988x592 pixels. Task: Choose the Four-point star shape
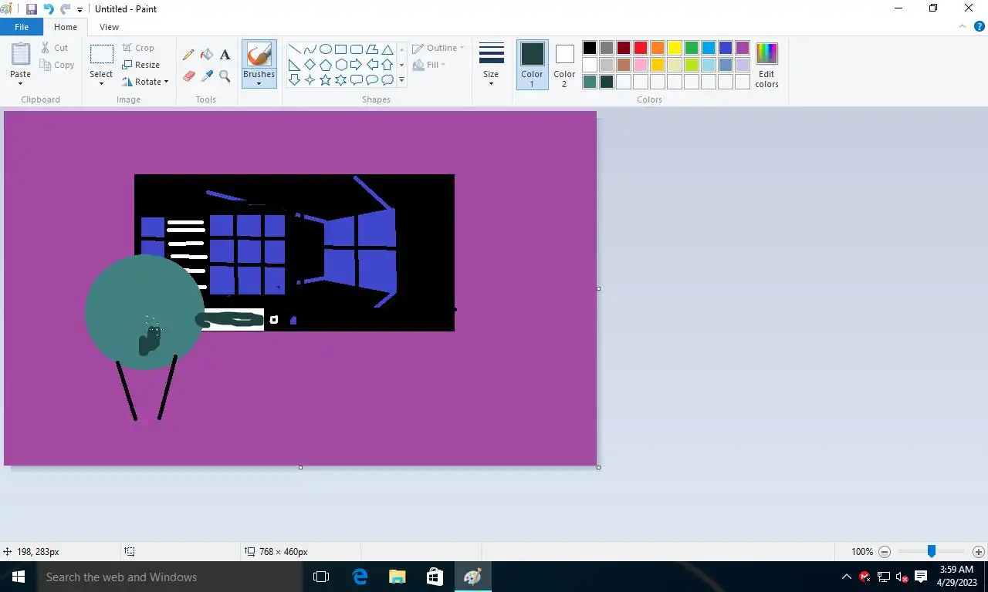(x=310, y=80)
